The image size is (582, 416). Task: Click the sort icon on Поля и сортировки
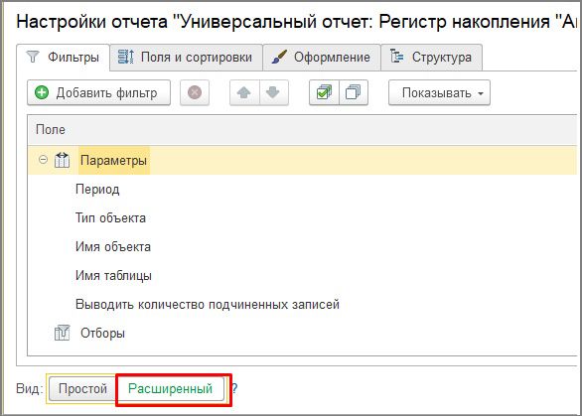tap(125, 57)
